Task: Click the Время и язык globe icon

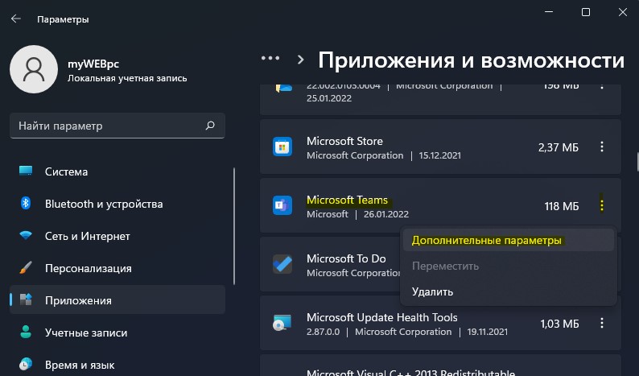Action: (26, 364)
